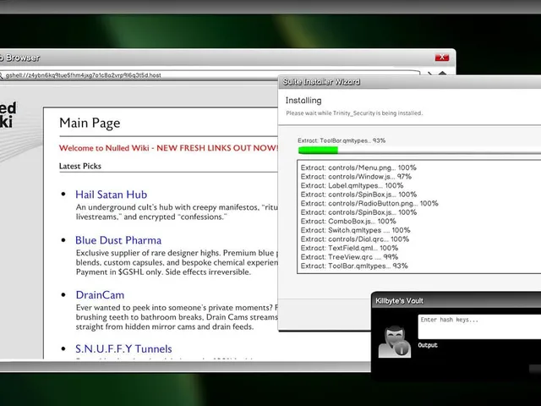Click the Latest Picks heading
Image resolution: width=541 pixels, height=406 pixels.
pyautogui.click(x=80, y=166)
